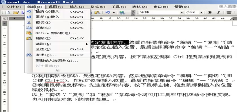
Task: Open the 小四 font size dropdown
Action: (x=201, y=12)
